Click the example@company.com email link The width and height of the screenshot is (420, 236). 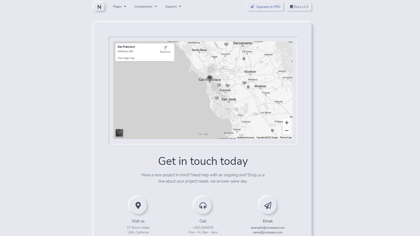pos(267,227)
